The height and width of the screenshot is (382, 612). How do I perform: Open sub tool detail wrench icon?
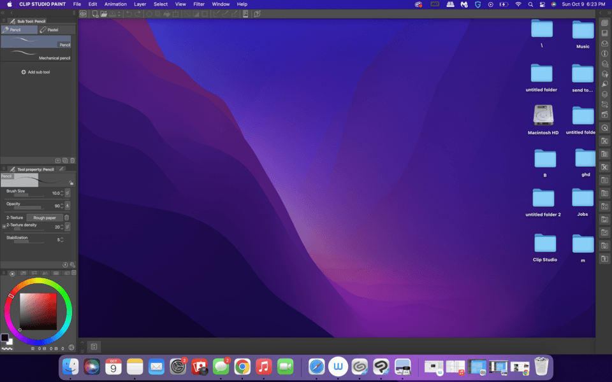tap(72, 264)
